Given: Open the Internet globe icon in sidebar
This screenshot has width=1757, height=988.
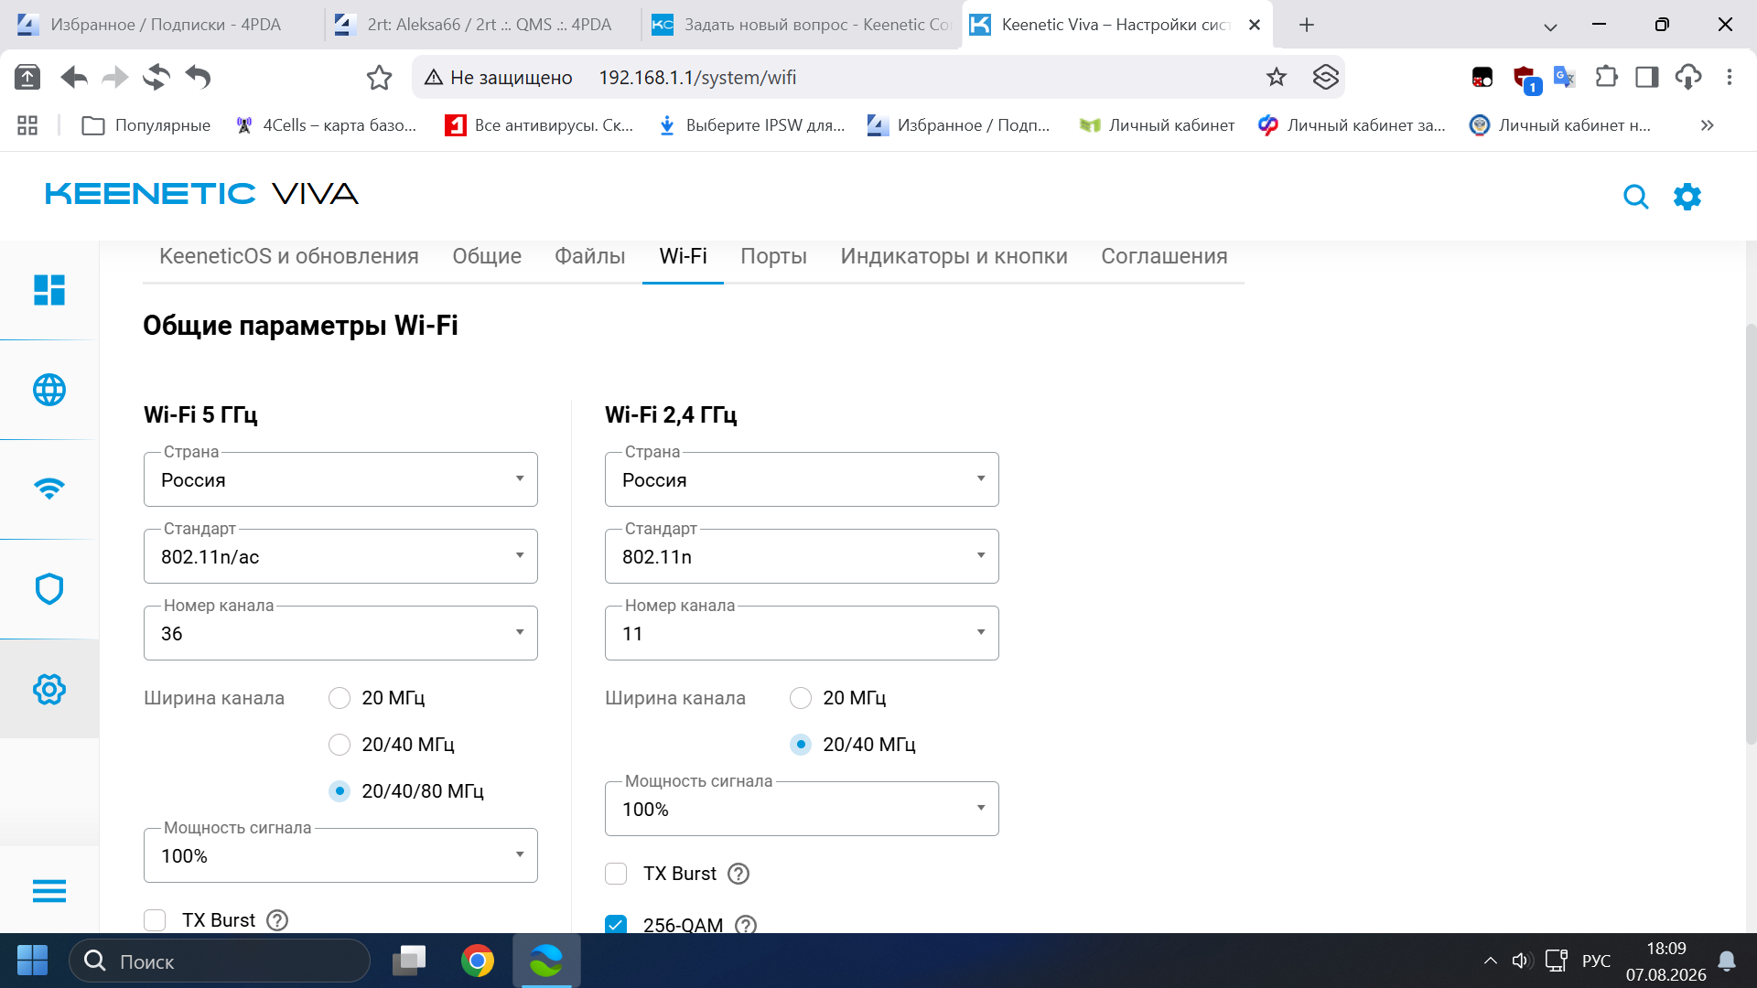Looking at the screenshot, I should click(49, 390).
